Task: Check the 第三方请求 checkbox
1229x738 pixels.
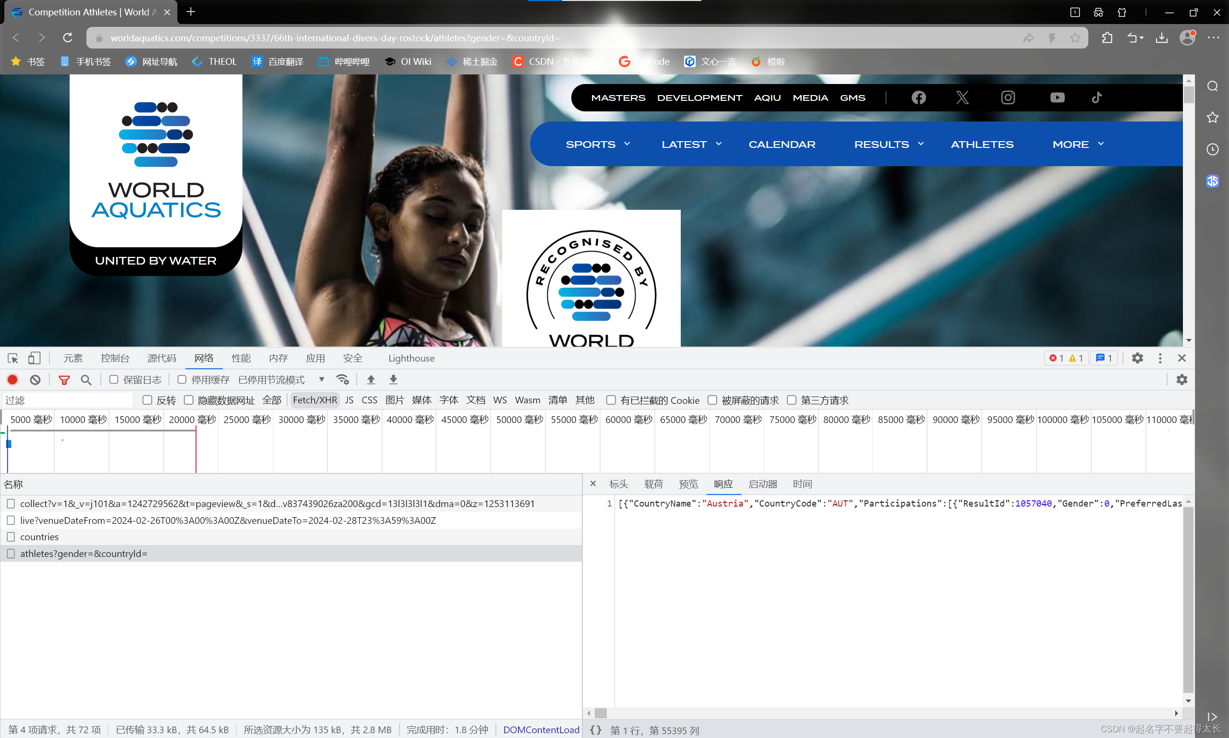Action: (792, 400)
